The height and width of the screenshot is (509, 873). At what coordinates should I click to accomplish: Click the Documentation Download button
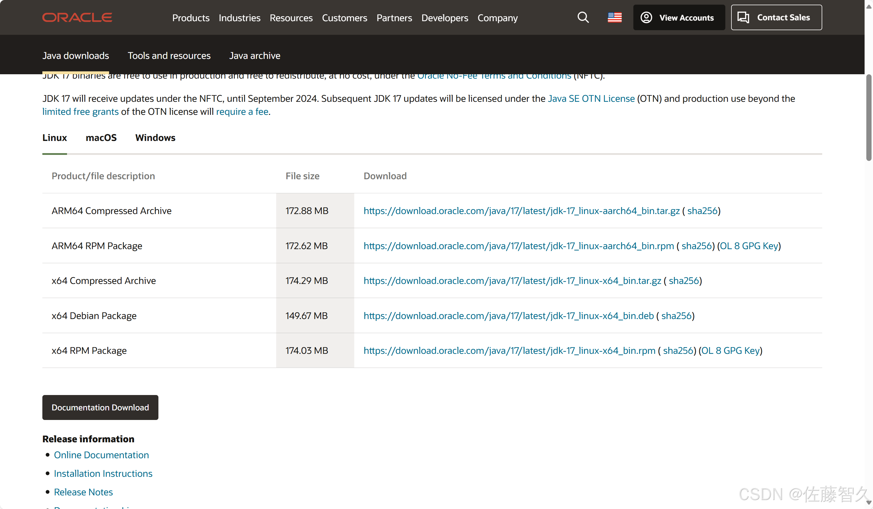100,407
